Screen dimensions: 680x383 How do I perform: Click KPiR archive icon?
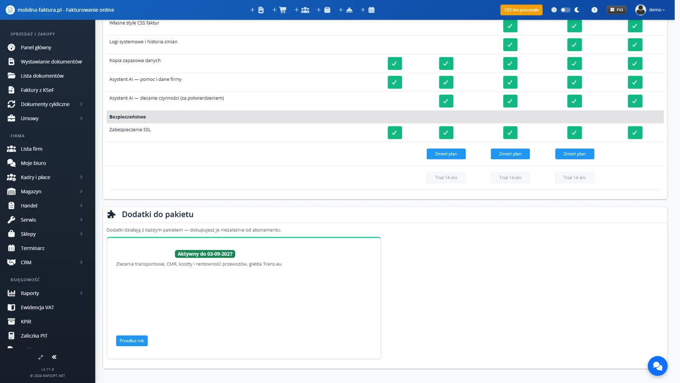(x=11, y=322)
